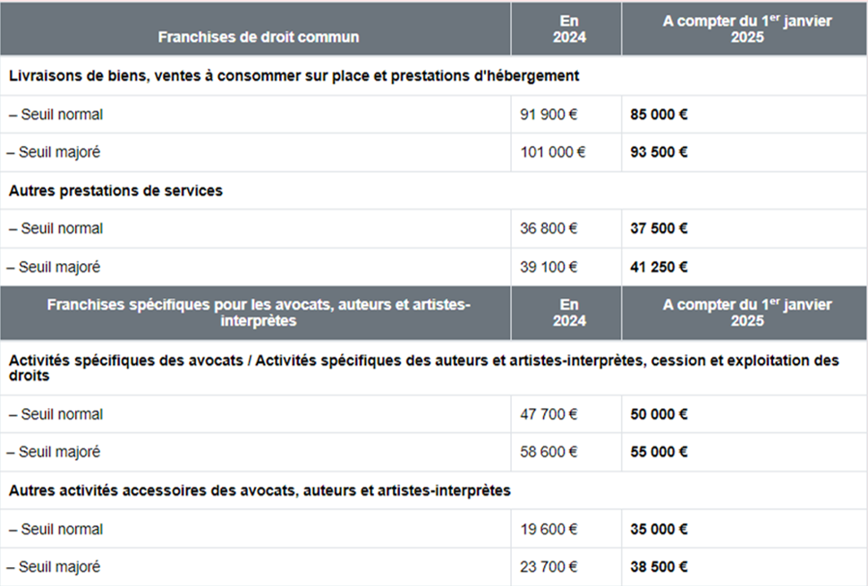868x586 pixels.
Task: Click the 47 700 € cell
Action: [549, 414]
